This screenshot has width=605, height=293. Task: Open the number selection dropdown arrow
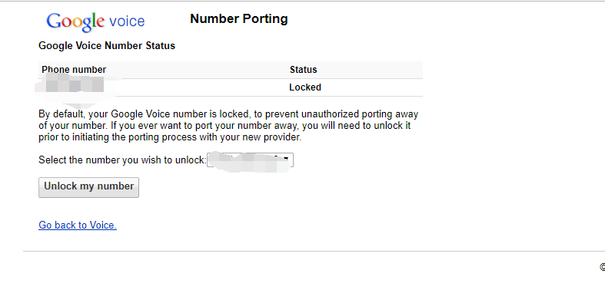coord(286,160)
